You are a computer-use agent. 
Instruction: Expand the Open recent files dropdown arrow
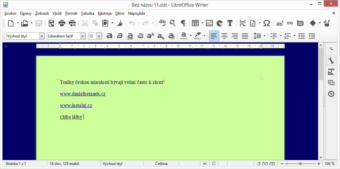coord(32,23)
